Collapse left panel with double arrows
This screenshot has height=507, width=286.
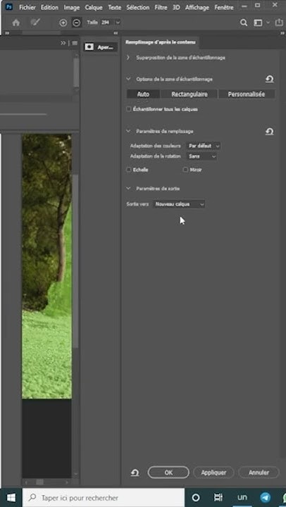pyautogui.click(x=63, y=43)
